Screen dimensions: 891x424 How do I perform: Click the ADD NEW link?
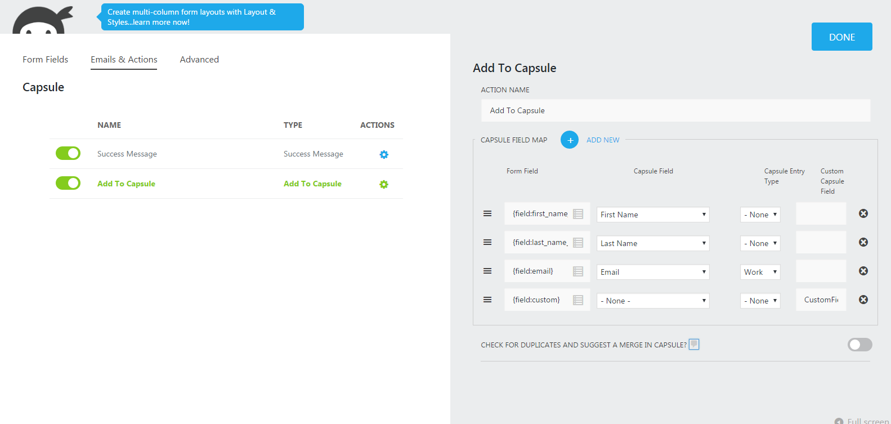[x=603, y=140]
